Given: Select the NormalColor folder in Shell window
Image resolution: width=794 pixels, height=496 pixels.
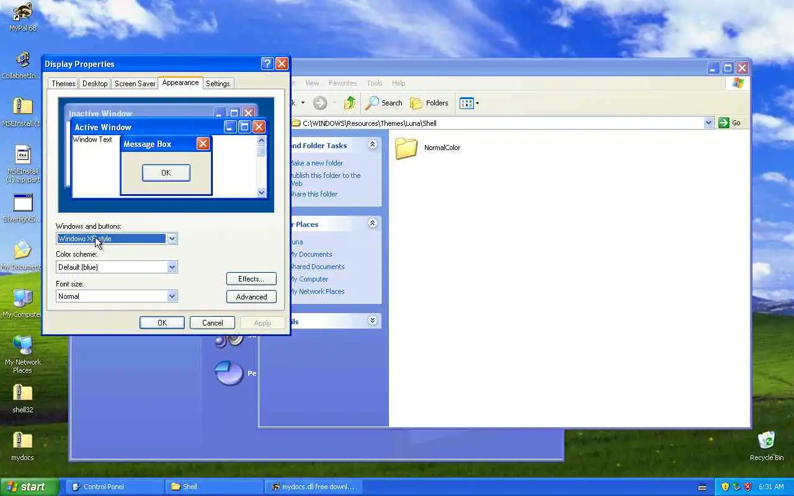Looking at the screenshot, I should tap(428, 148).
